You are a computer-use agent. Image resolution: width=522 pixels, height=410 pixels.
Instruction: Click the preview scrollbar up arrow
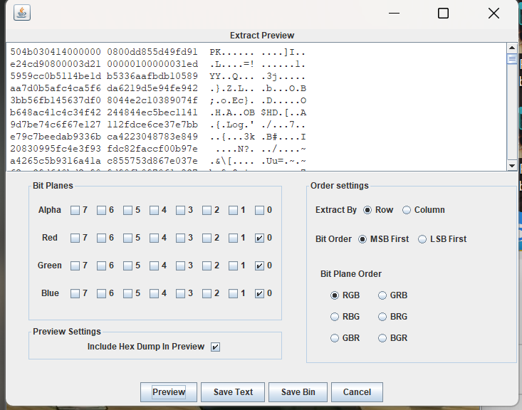pyautogui.click(x=512, y=48)
